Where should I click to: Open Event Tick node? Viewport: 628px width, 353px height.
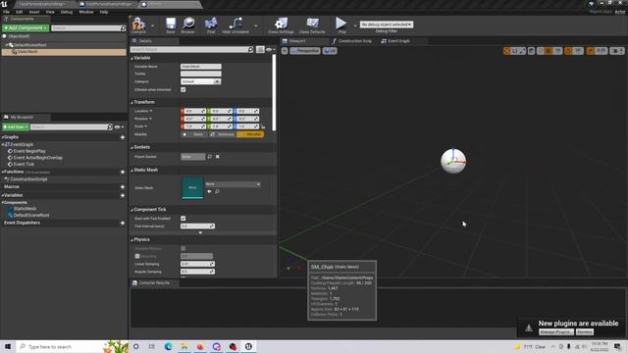click(x=24, y=164)
